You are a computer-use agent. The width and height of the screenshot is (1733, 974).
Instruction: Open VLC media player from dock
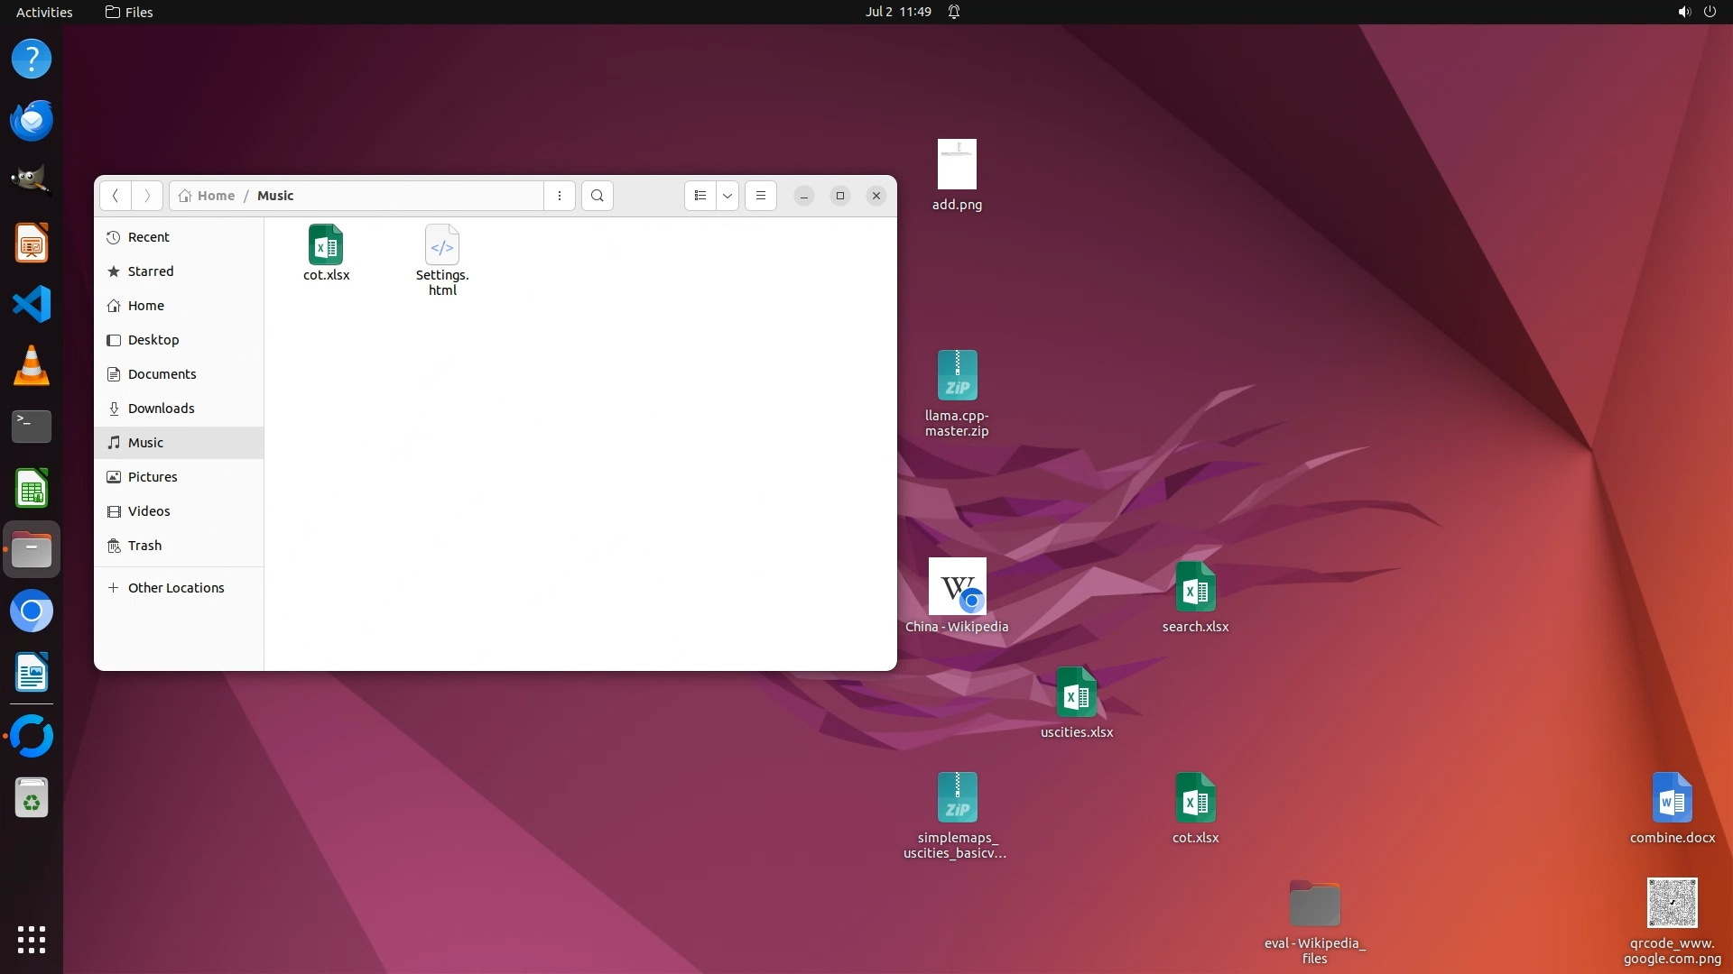[x=32, y=365]
